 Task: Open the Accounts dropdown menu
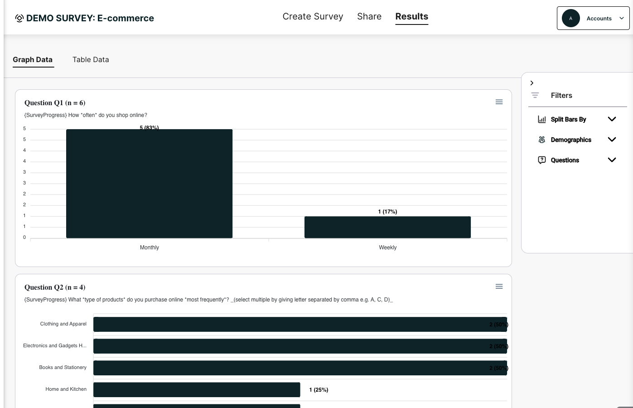621,19
